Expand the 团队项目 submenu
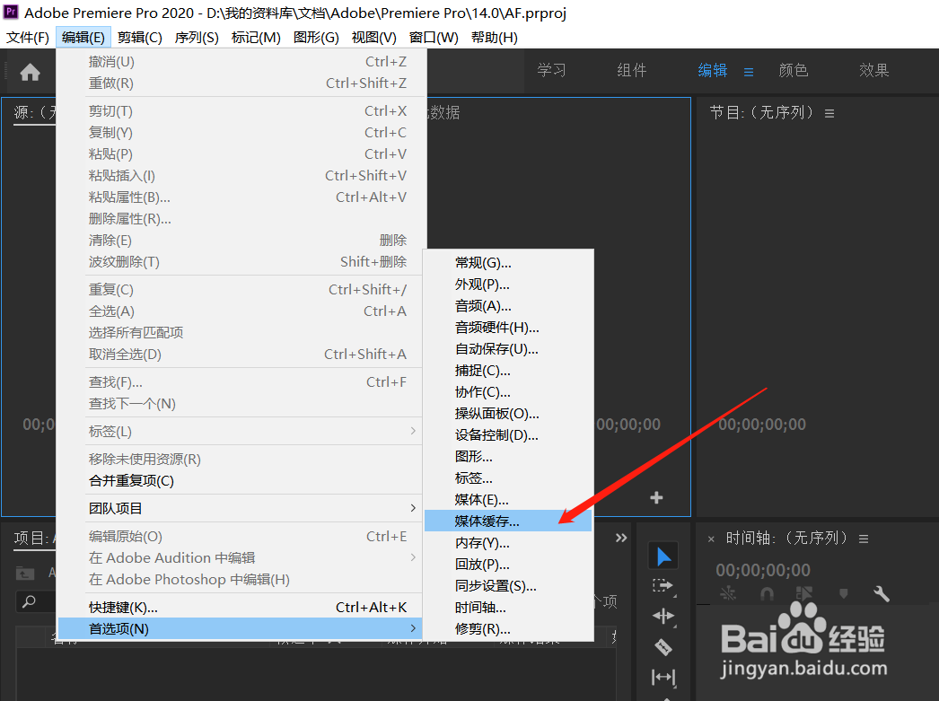 (240, 508)
